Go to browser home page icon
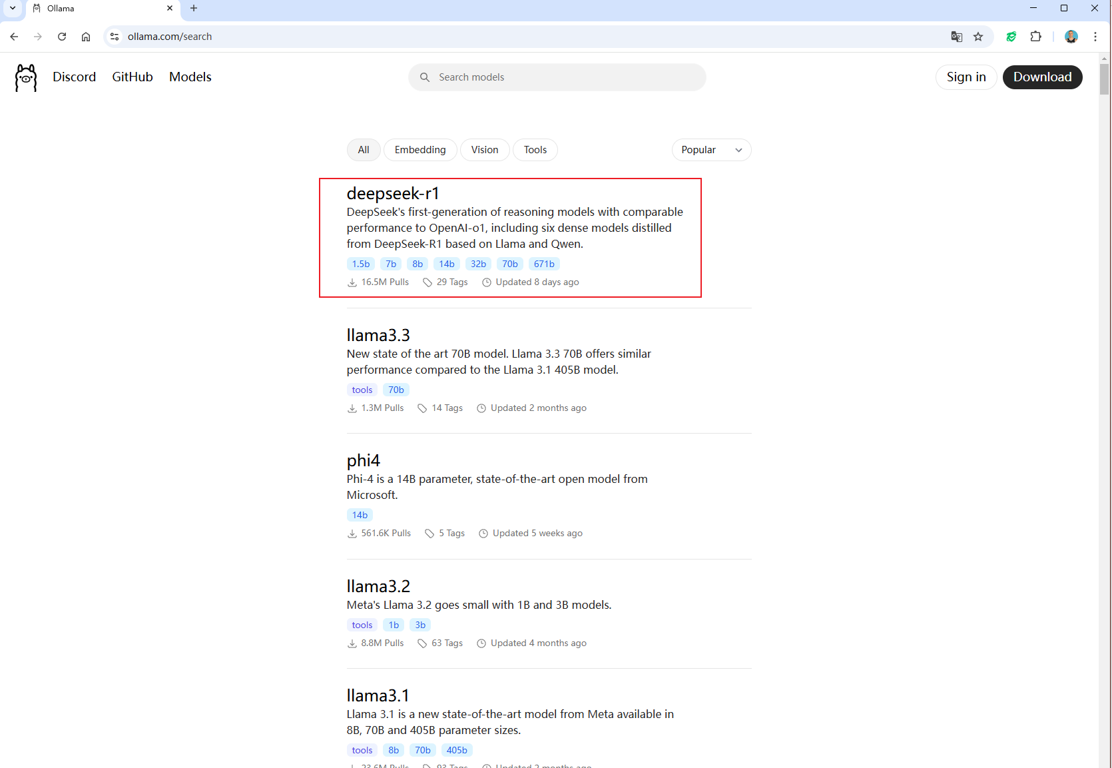1112x768 pixels. click(86, 37)
